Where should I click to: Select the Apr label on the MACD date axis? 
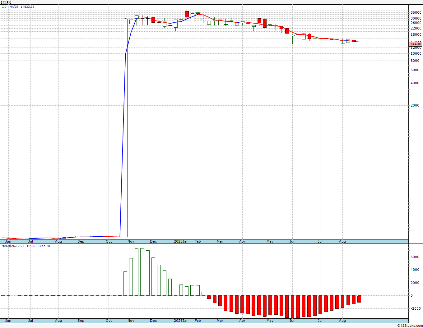[x=242, y=321]
